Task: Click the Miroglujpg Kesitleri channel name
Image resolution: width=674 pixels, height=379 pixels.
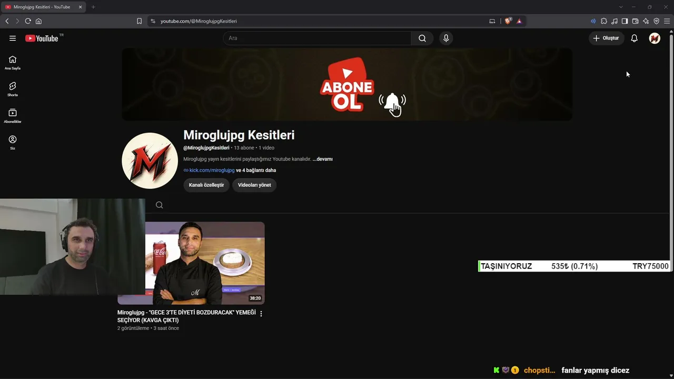Action: point(239,135)
